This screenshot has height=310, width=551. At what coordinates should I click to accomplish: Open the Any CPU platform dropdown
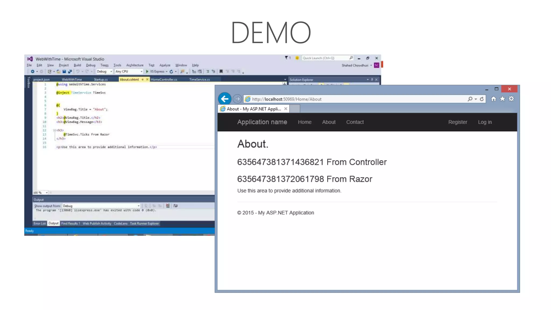(x=141, y=72)
